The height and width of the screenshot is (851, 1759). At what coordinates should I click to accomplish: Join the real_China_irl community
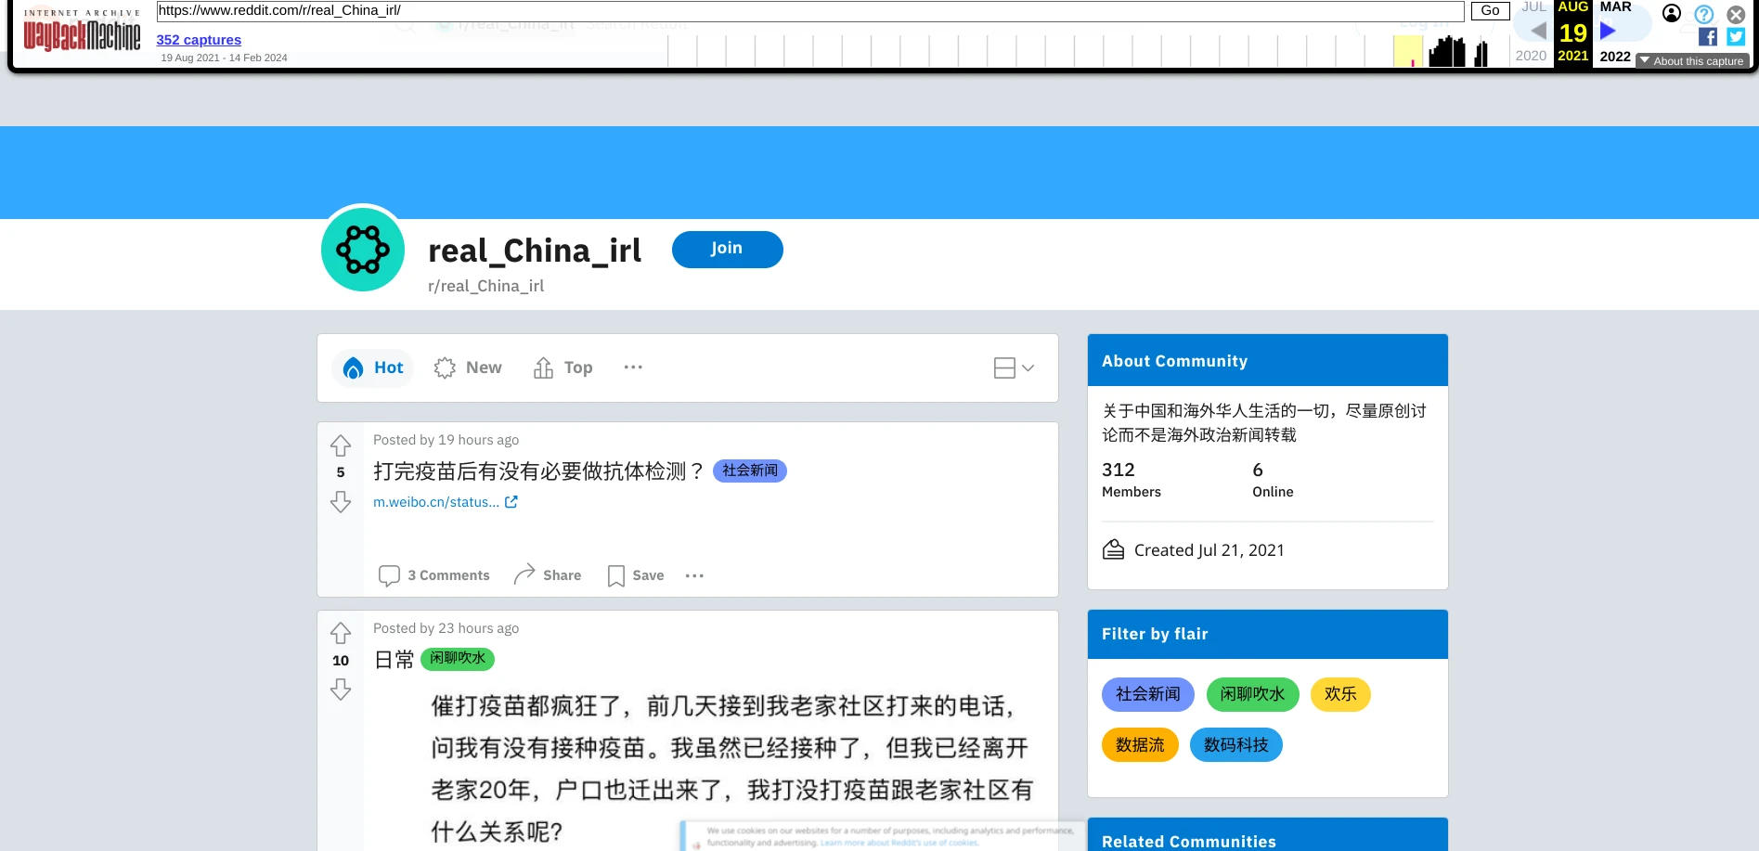pyautogui.click(x=727, y=249)
